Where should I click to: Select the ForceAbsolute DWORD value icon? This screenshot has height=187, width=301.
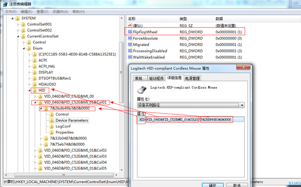[x=130, y=38]
